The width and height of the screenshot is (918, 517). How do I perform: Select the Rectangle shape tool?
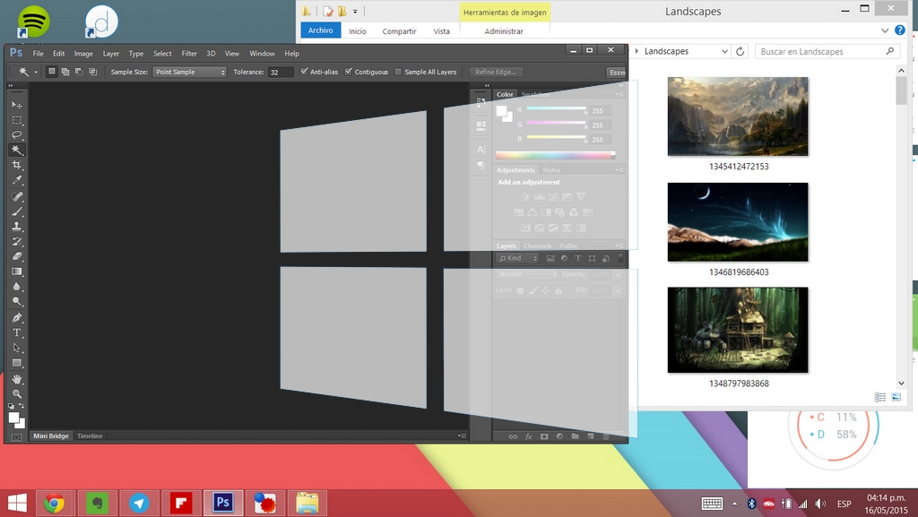(17, 363)
